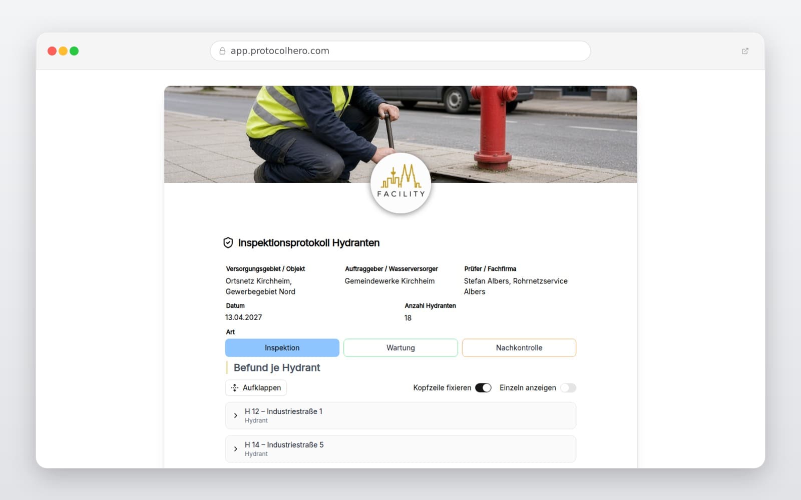Choose the Nachkontrolle option
The image size is (801, 500).
click(519, 348)
